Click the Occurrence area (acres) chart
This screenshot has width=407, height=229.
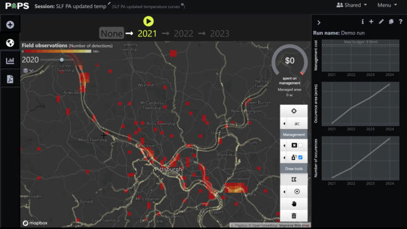point(360,104)
